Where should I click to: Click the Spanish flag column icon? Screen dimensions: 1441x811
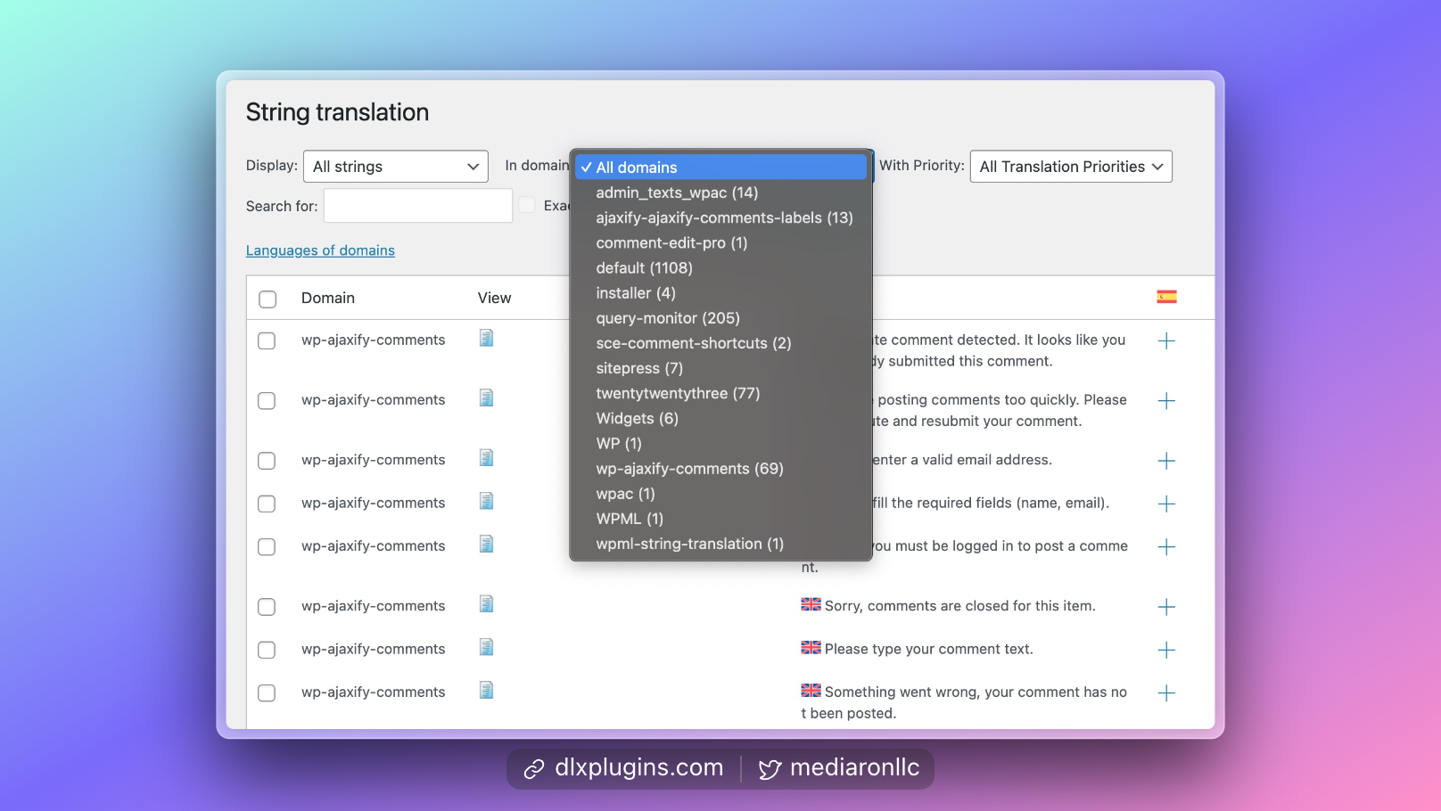point(1166,297)
